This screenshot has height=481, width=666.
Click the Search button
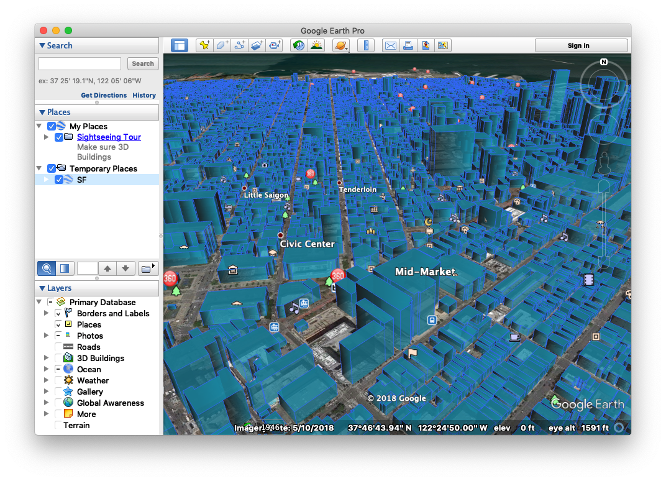click(143, 63)
